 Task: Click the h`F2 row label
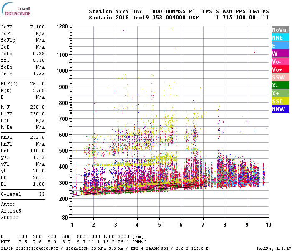click(x=7, y=114)
